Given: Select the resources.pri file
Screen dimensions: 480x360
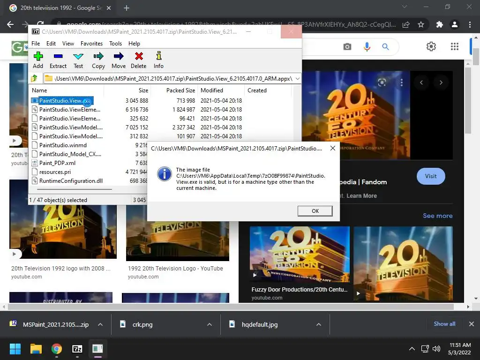Looking at the screenshot, I should 55,172.
